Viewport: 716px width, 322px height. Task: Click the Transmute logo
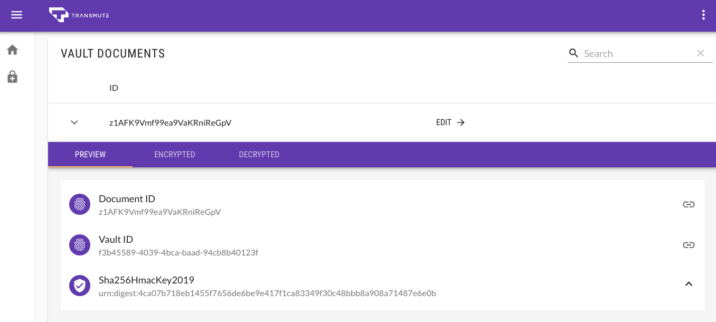point(79,15)
